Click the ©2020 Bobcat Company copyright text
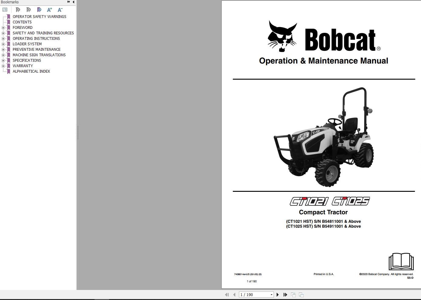421x300 pixels. tap(386, 274)
